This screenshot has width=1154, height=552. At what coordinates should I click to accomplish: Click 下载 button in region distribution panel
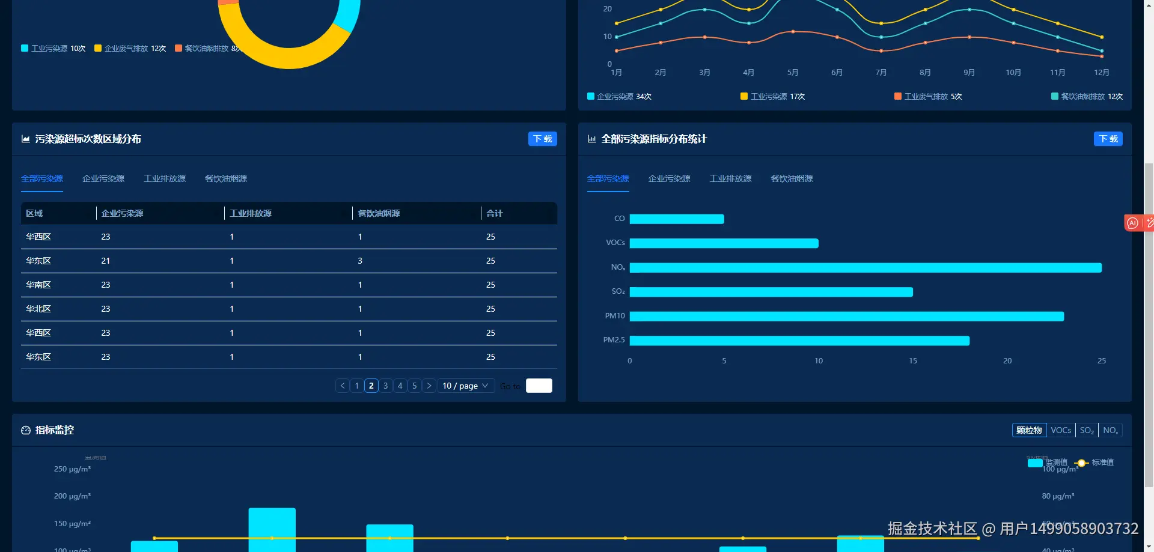543,139
